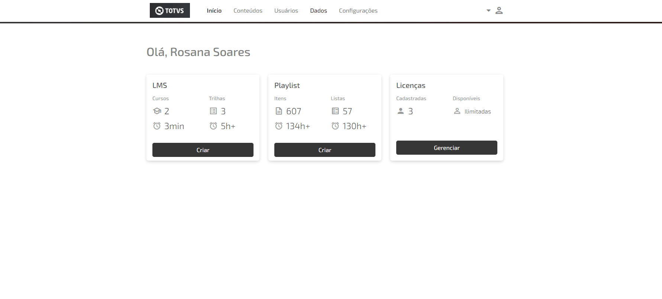The image size is (662, 299).
Task: Click the 134h+ duration value
Action: 298,126
